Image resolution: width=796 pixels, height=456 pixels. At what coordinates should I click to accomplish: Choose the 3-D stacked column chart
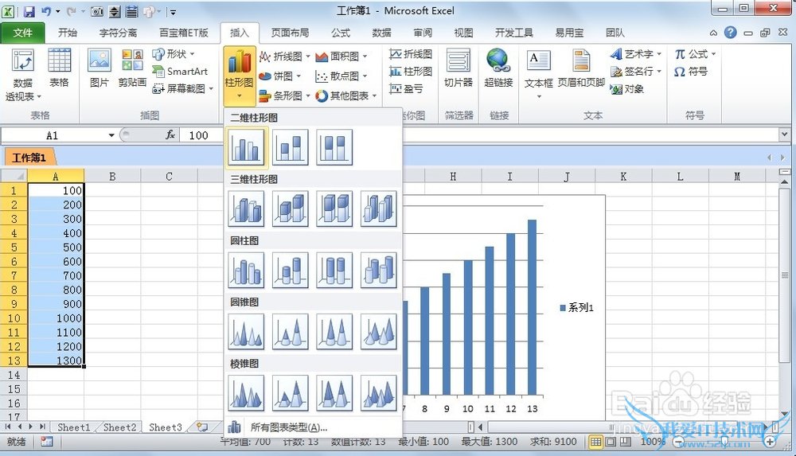pos(290,209)
